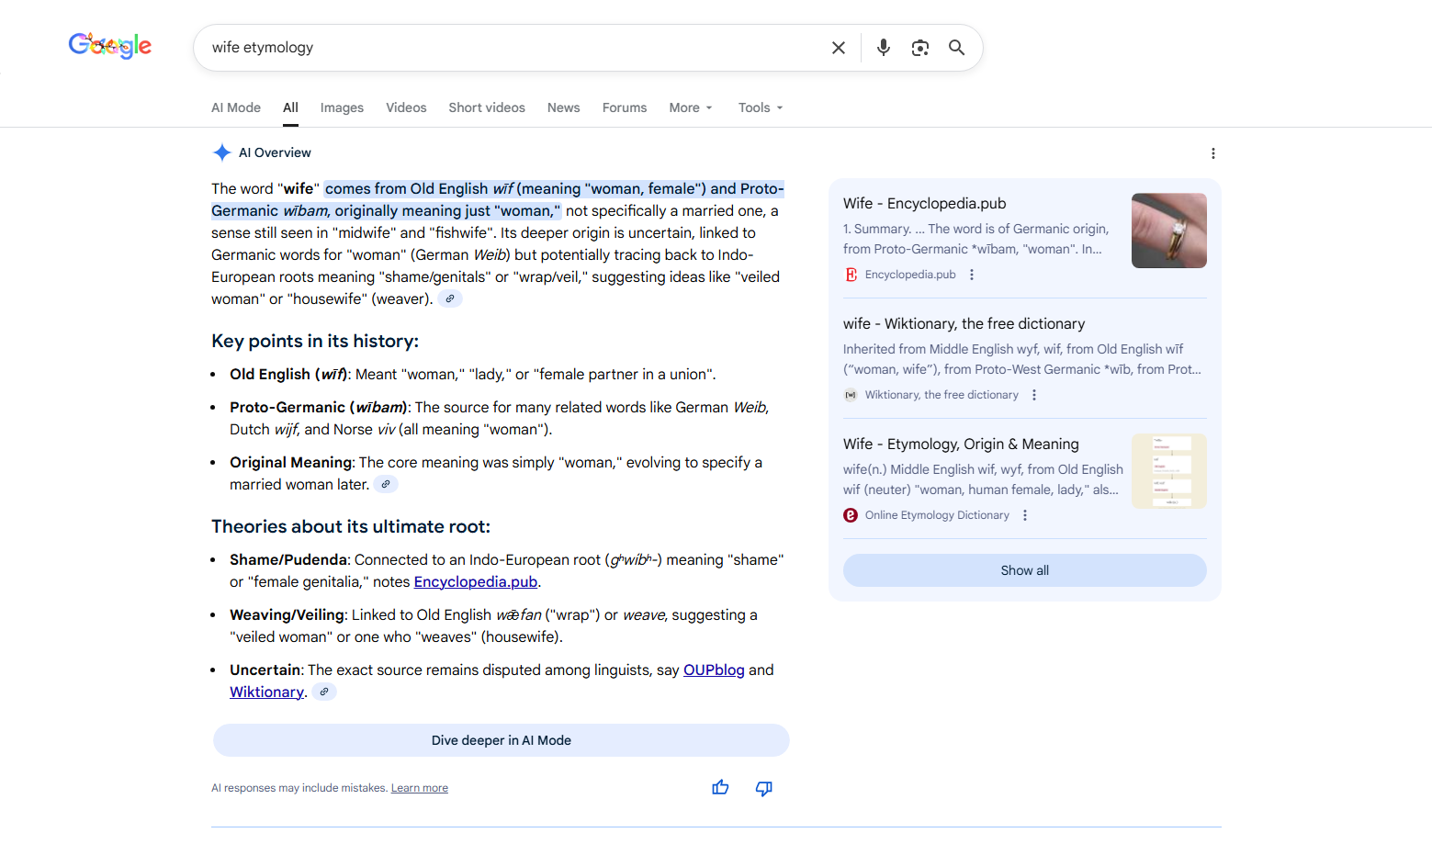1432x844 pixels.
Task: Follow the Encyclopedia.pub inline link
Action: click(476, 582)
